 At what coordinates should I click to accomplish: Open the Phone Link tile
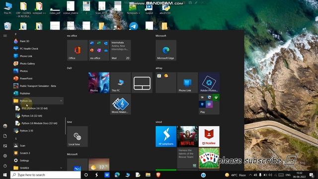(187, 83)
